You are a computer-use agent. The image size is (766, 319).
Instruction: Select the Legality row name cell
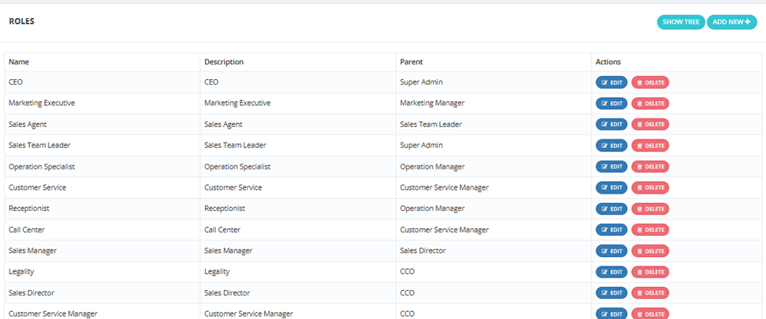103,272
